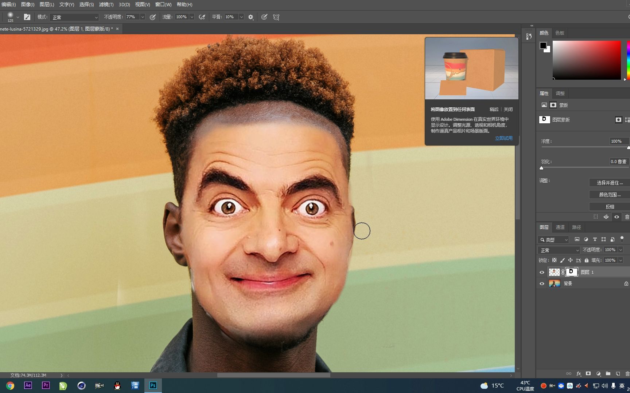This screenshot has height=393, width=630.
Task: Expand brush opacity 77% slider arrow
Action: 143,17
